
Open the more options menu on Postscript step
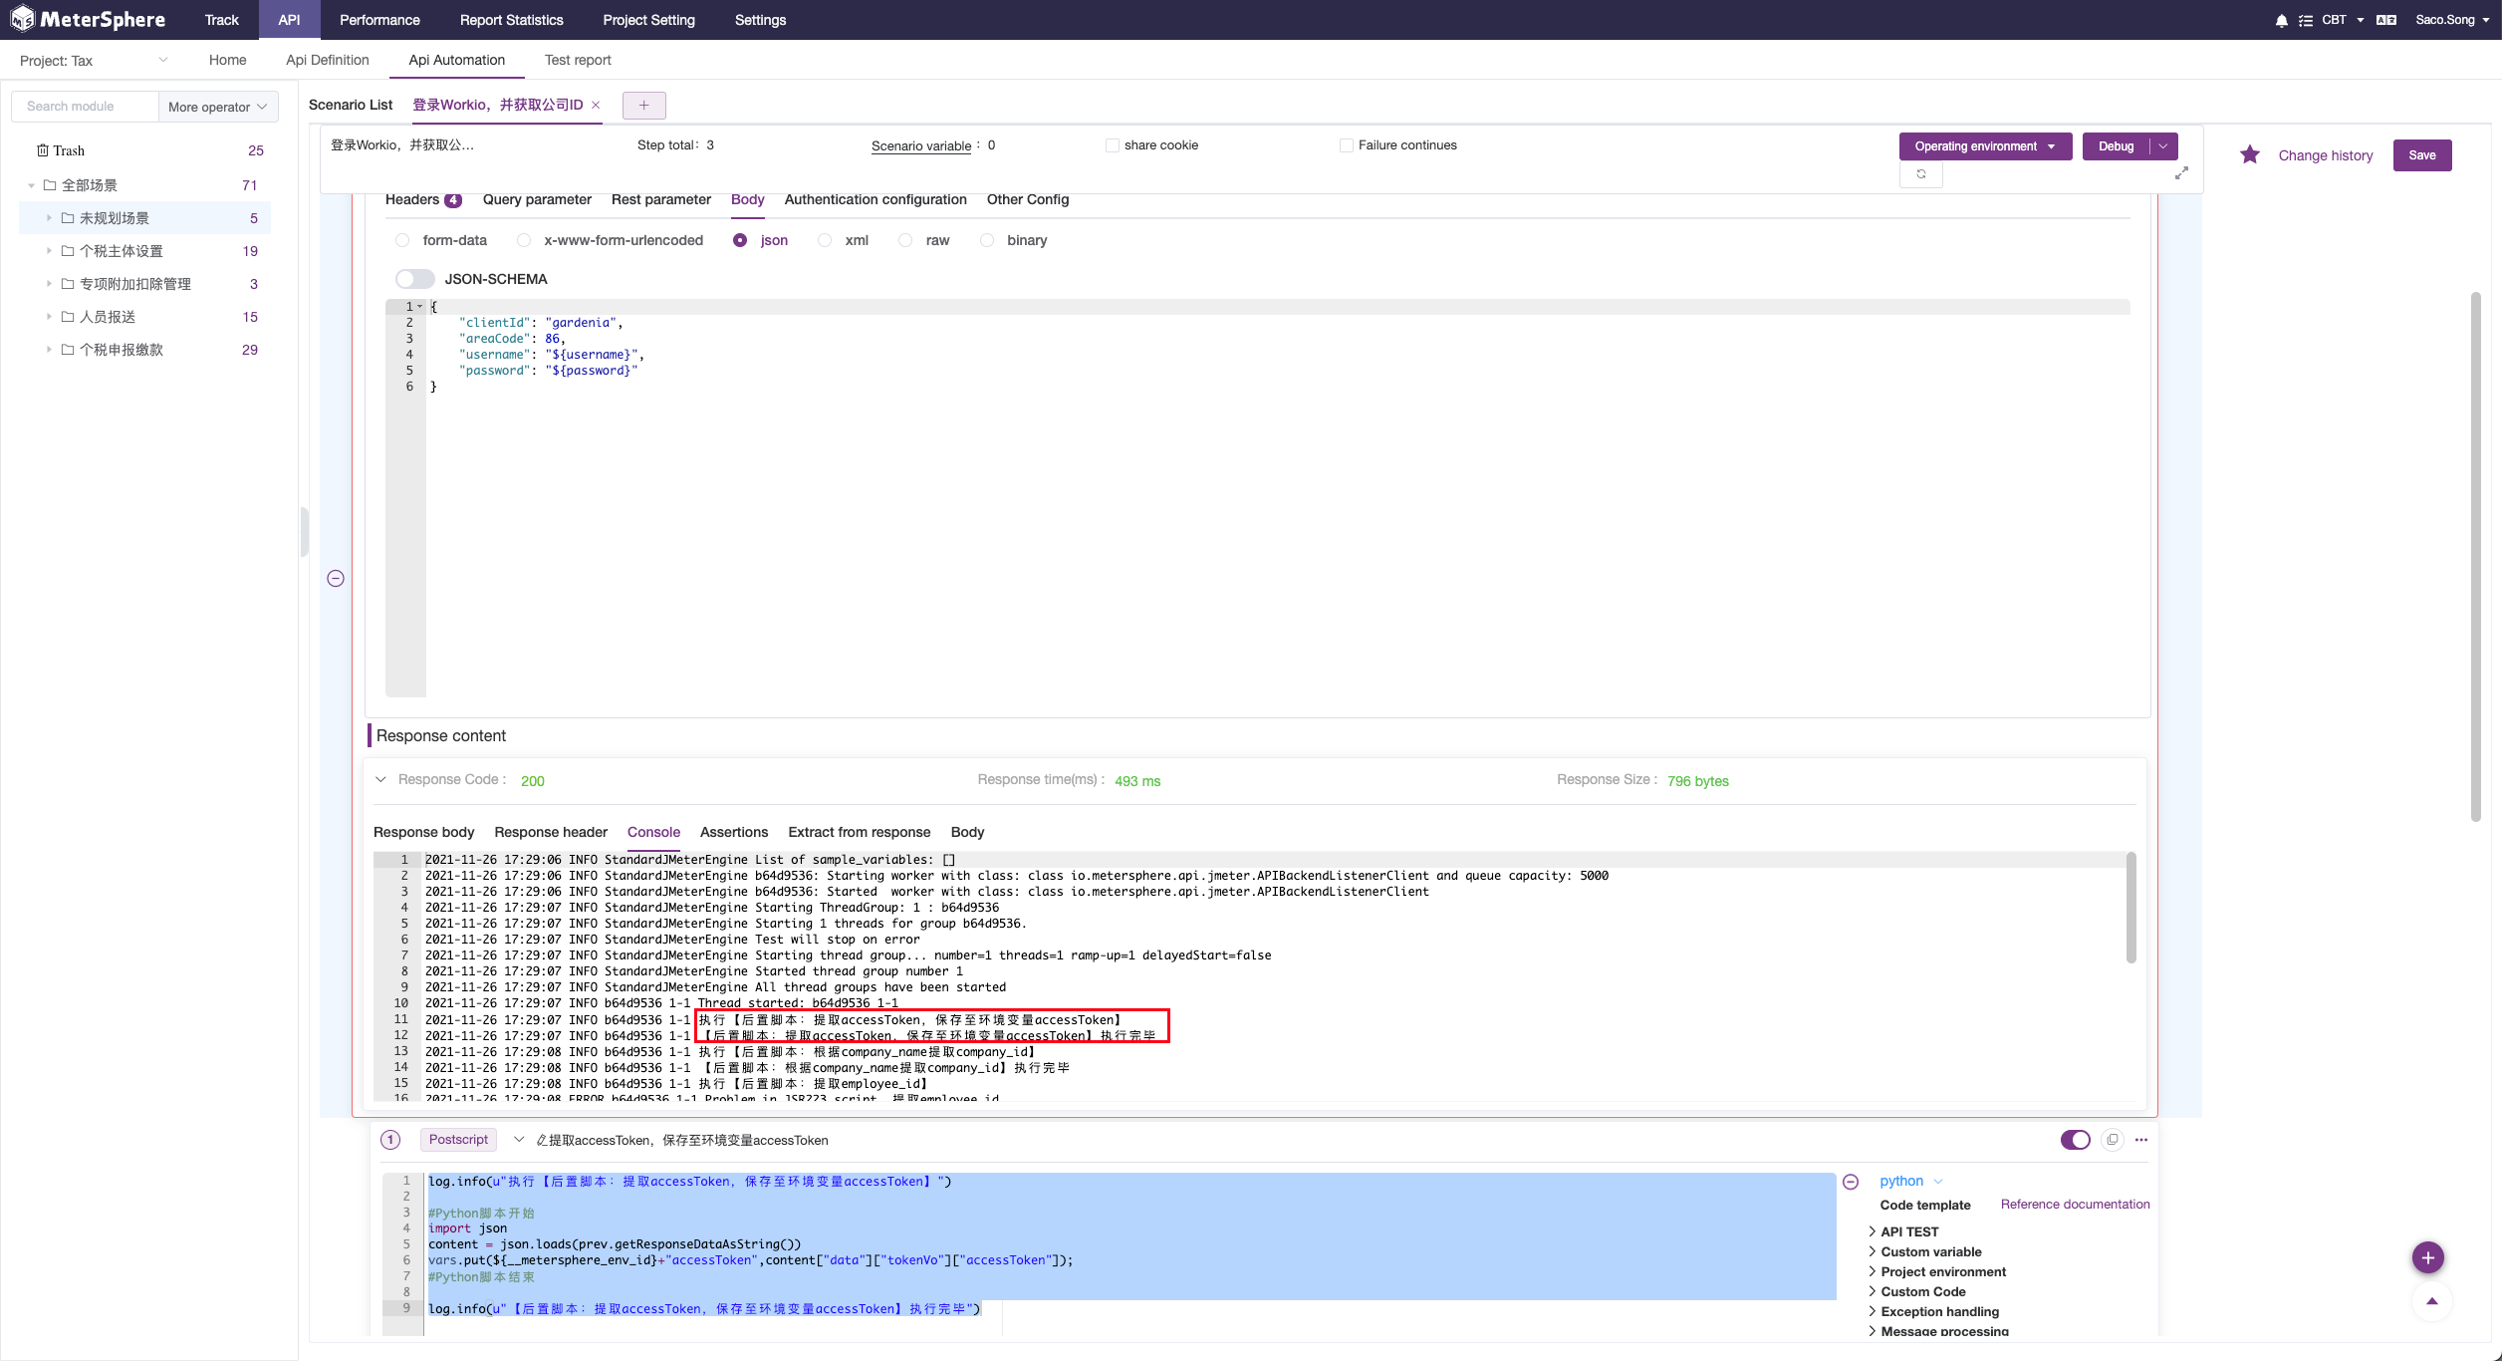point(2141,1139)
